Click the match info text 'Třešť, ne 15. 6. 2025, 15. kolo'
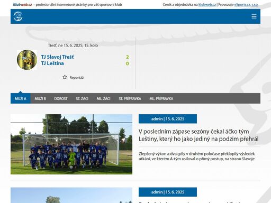 pos(73,45)
